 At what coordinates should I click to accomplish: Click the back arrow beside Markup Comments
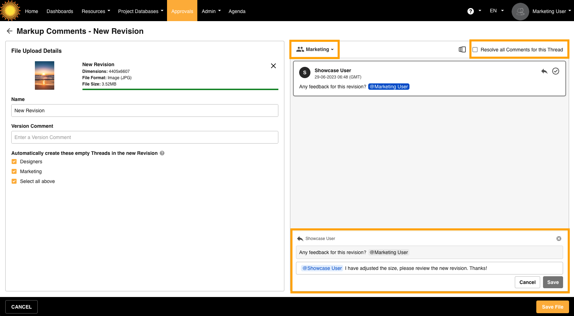coord(10,31)
